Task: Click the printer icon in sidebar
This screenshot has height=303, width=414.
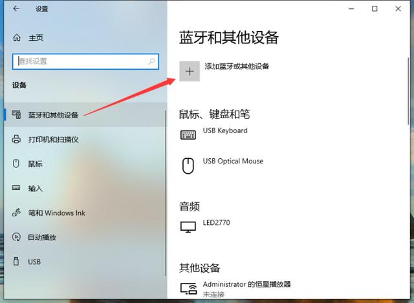Action: coord(16,139)
